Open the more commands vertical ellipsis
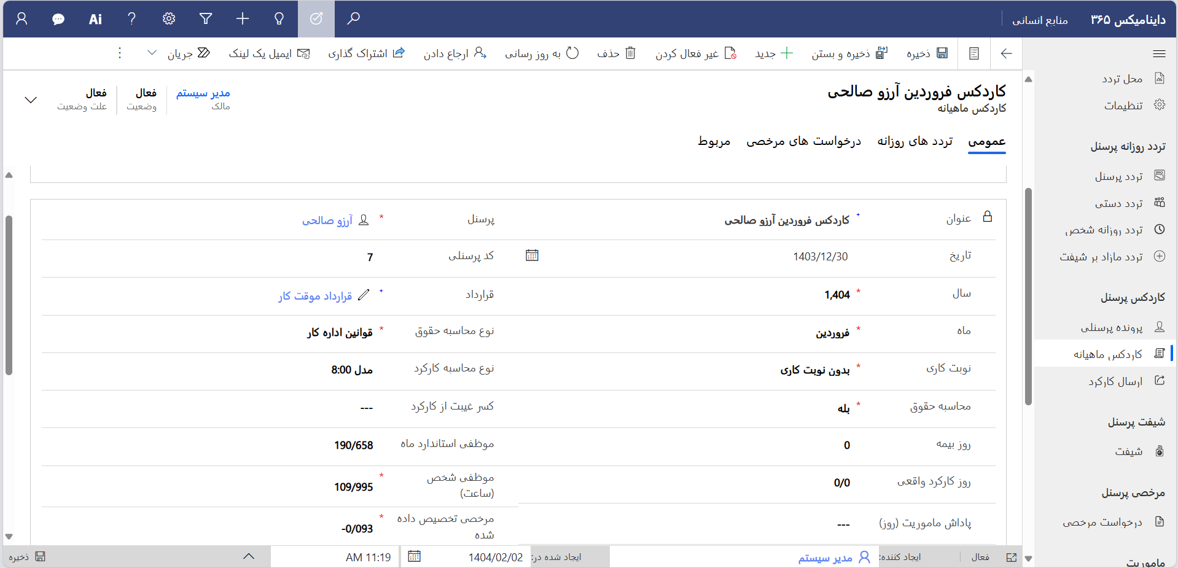 pyautogui.click(x=120, y=53)
